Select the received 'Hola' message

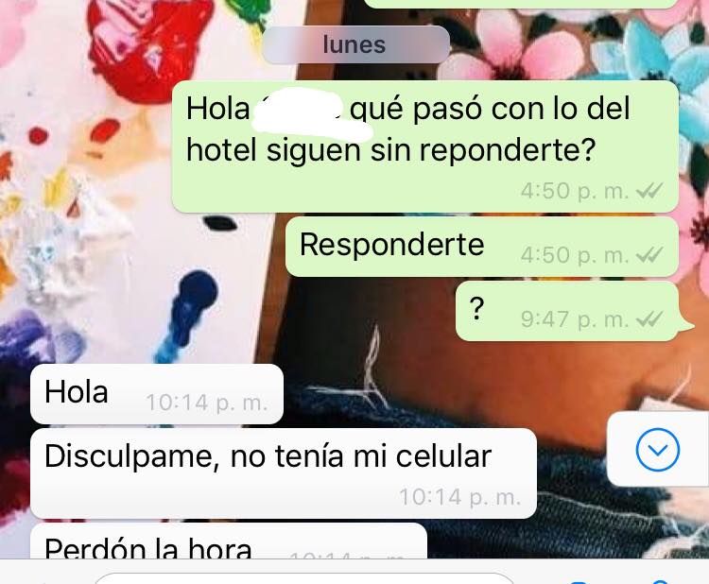156,394
